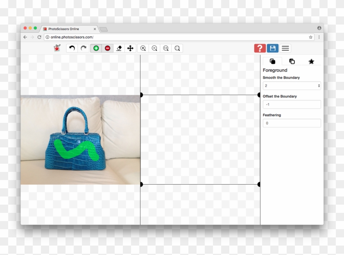Click the PhotoScissors logo icon
The image size is (344, 255).
pyautogui.click(x=57, y=48)
